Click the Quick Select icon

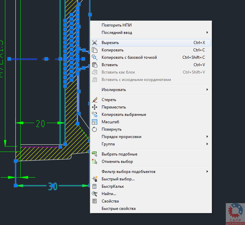[95, 179]
